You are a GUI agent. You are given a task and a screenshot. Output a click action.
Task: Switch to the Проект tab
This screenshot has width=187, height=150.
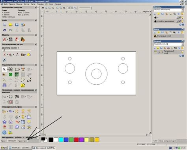pyautogui.click(x=4, y=141)
